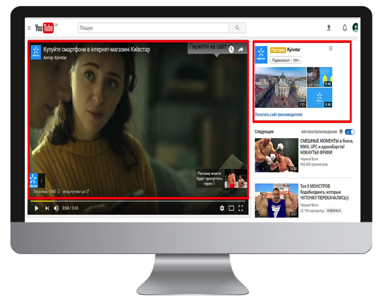
Task: Click the skip ad countdown box
Action: [209, 179]
